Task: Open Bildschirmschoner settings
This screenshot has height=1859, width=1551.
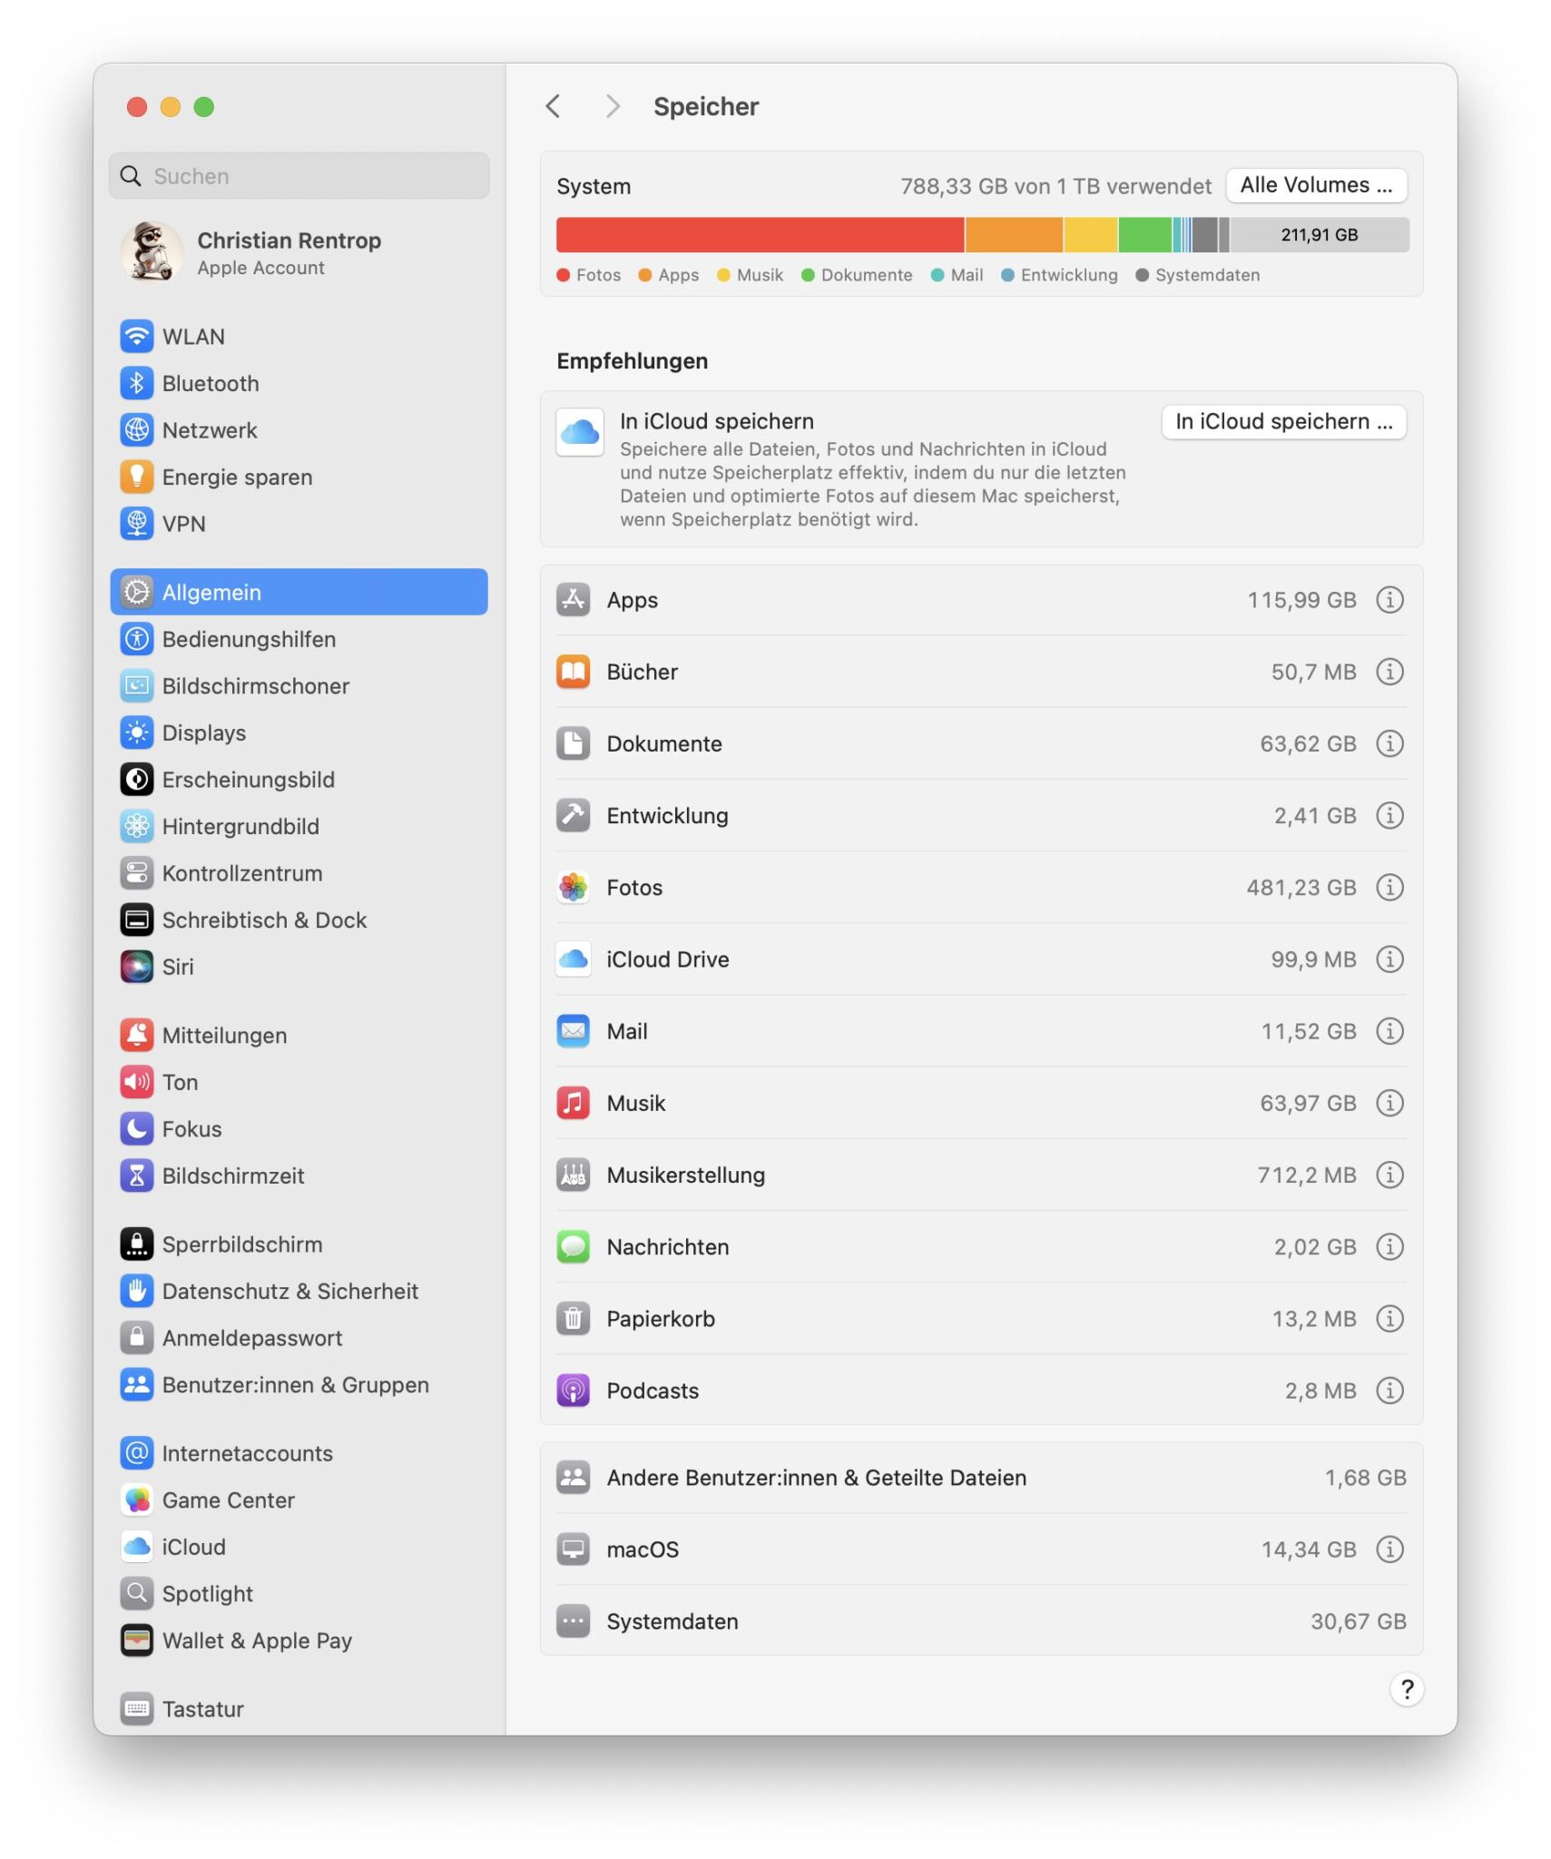Action: pyautogui.click(x=298, y=685)
